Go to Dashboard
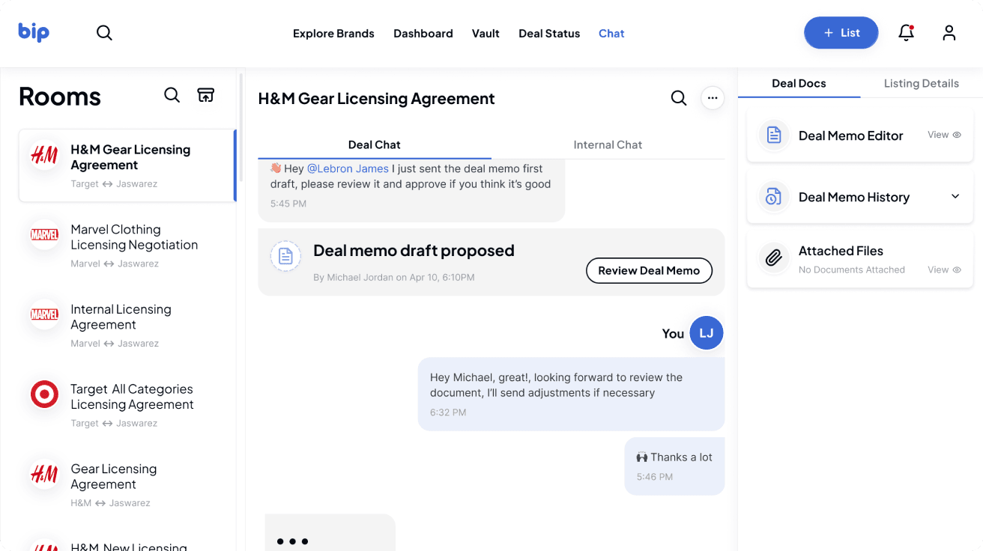The width and height of the screenshot is (983, 551). (423, 34)
